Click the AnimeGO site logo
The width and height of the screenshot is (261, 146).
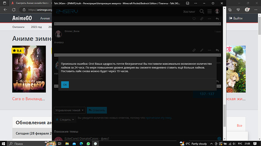(x=22, y=18)
